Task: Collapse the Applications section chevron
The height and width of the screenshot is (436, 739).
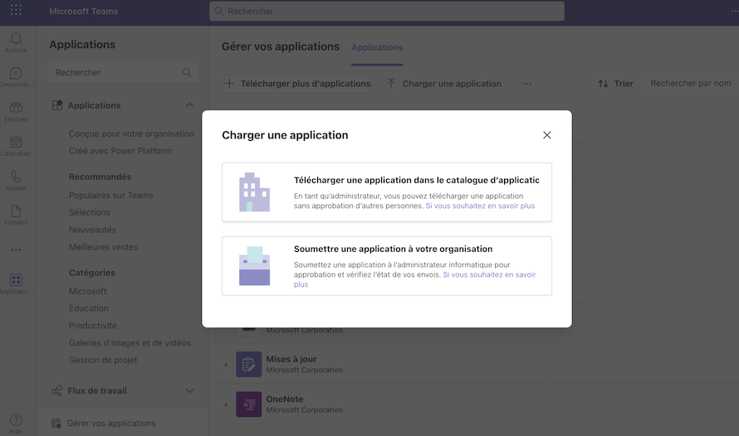Action: tap(189, 105)
